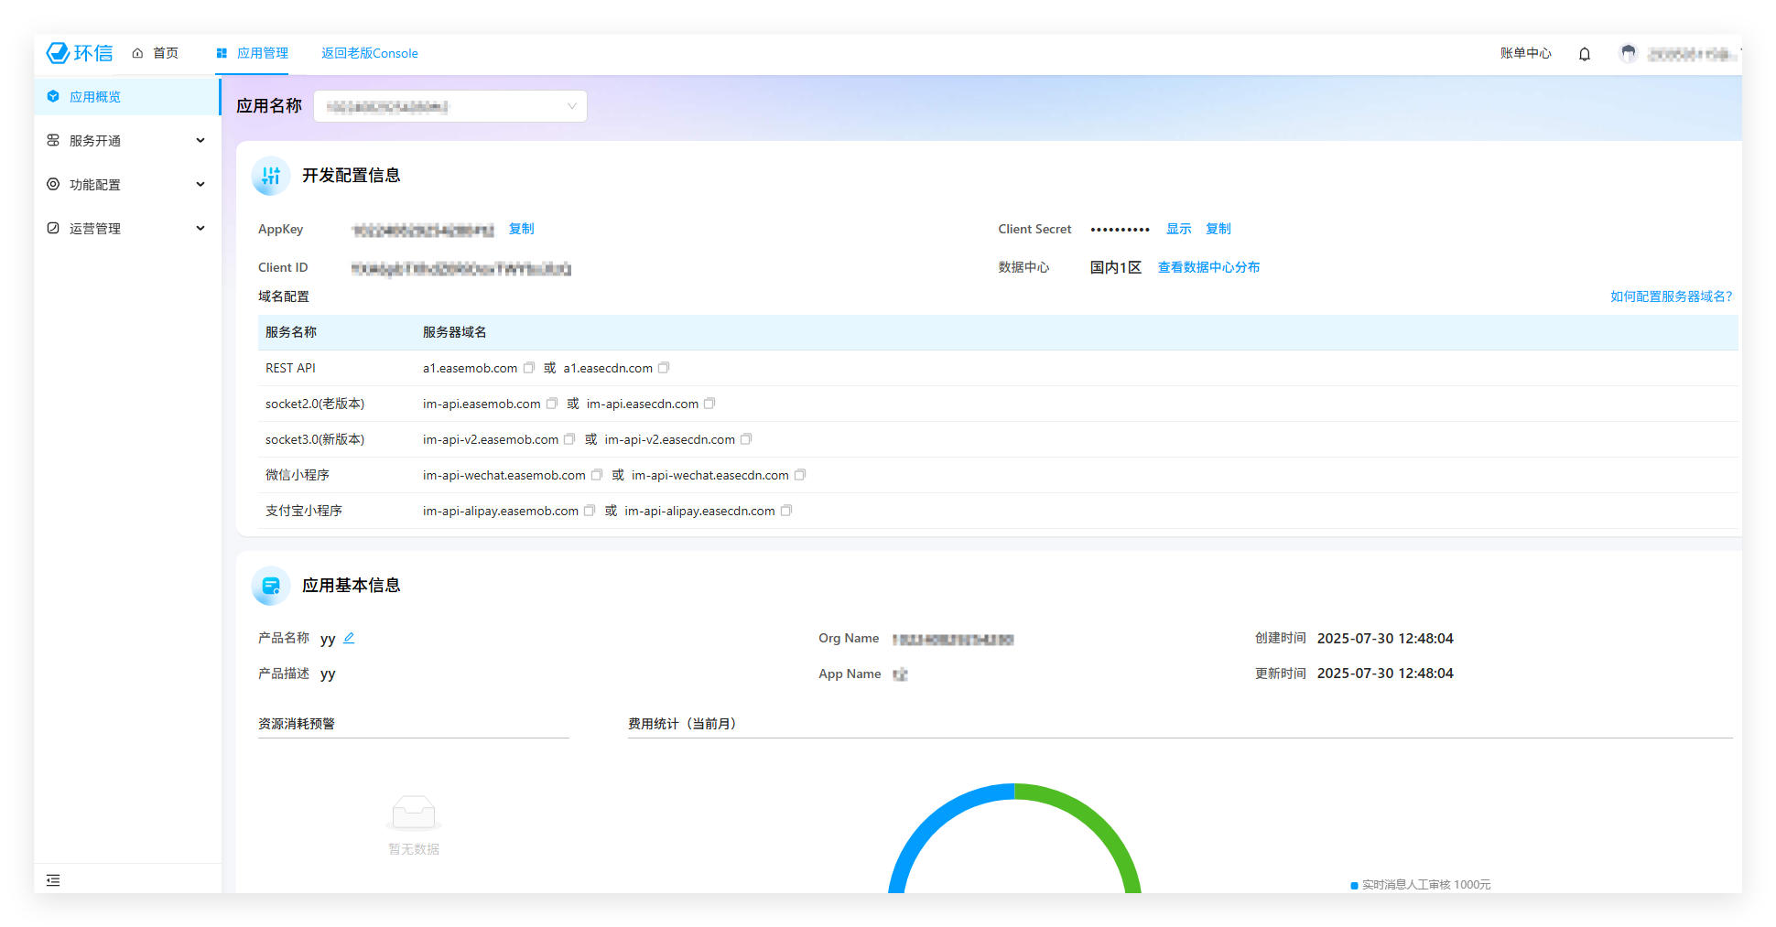Copy the a1.easemob.com REST API domain
Screen dimensions: 1776x927
click(529, 368)
